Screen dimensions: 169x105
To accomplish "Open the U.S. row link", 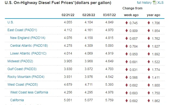I will (x=11, y=22).
